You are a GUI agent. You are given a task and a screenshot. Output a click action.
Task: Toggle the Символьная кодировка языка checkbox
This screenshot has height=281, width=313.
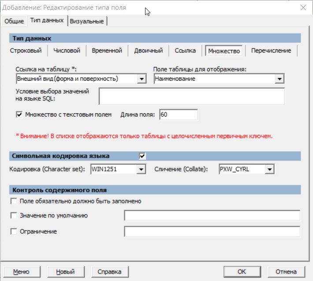coord(142,156)
